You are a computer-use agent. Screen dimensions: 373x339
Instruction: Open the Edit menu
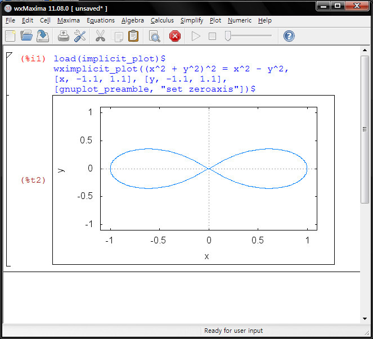pyautogui.click(x=28, y=20)
